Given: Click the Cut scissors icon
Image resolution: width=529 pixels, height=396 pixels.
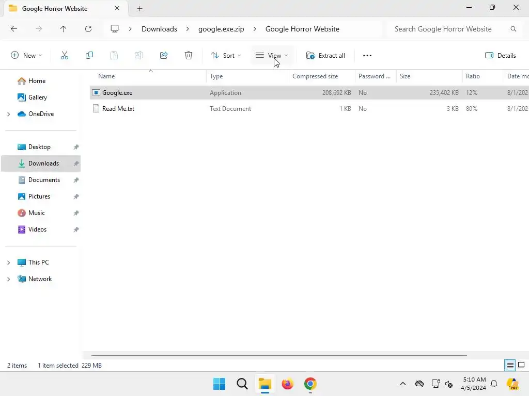Looking at the screenshot, I should point(65,55).
